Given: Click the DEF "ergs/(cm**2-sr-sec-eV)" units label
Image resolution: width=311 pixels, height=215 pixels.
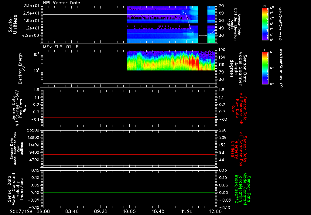Looking at the screenshot, I should click(281, 68).
